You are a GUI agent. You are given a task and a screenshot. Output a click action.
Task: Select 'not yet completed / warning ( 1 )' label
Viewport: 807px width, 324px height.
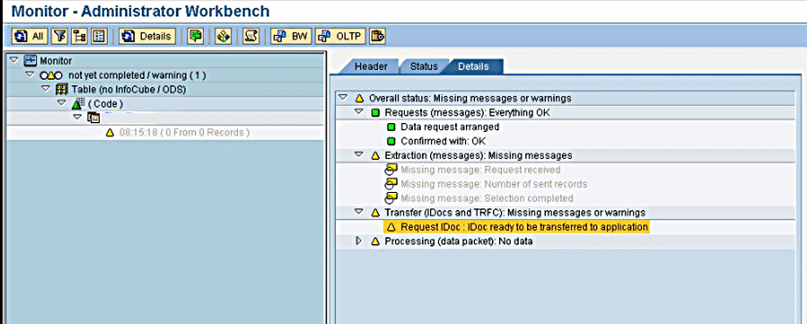[137, 75]
